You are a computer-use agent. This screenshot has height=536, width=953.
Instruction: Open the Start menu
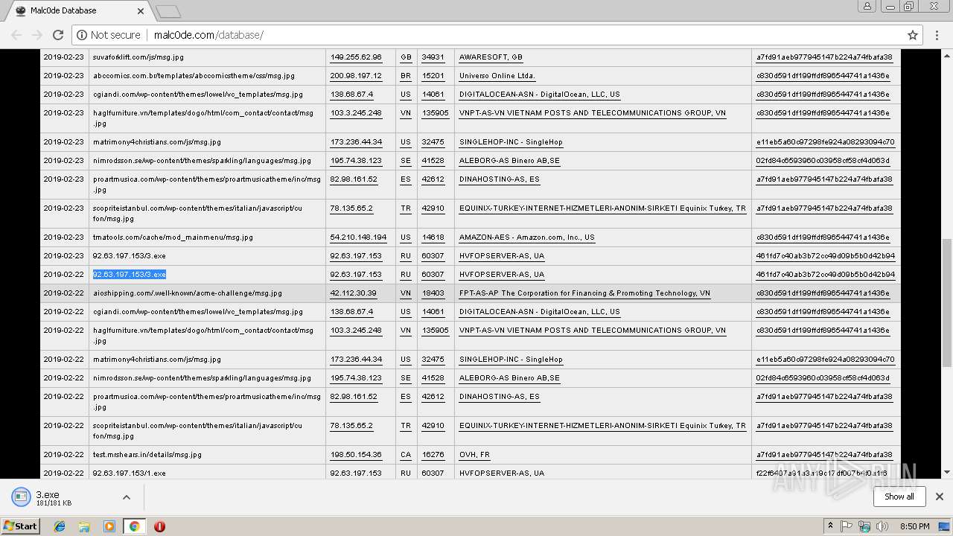(x=21, y=526)
